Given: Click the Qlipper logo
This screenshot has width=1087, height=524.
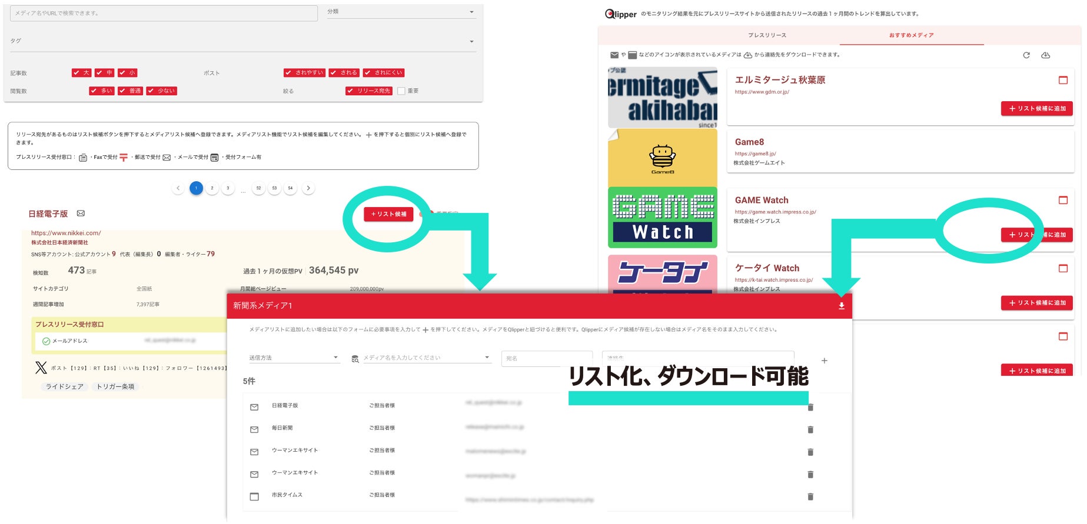Looking at the screenshot, I should click(621, 14).
